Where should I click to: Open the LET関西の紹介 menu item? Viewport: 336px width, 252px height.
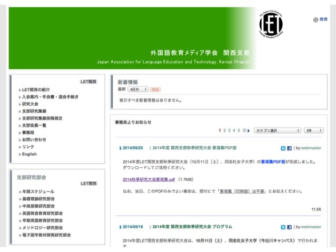[36, 90]
